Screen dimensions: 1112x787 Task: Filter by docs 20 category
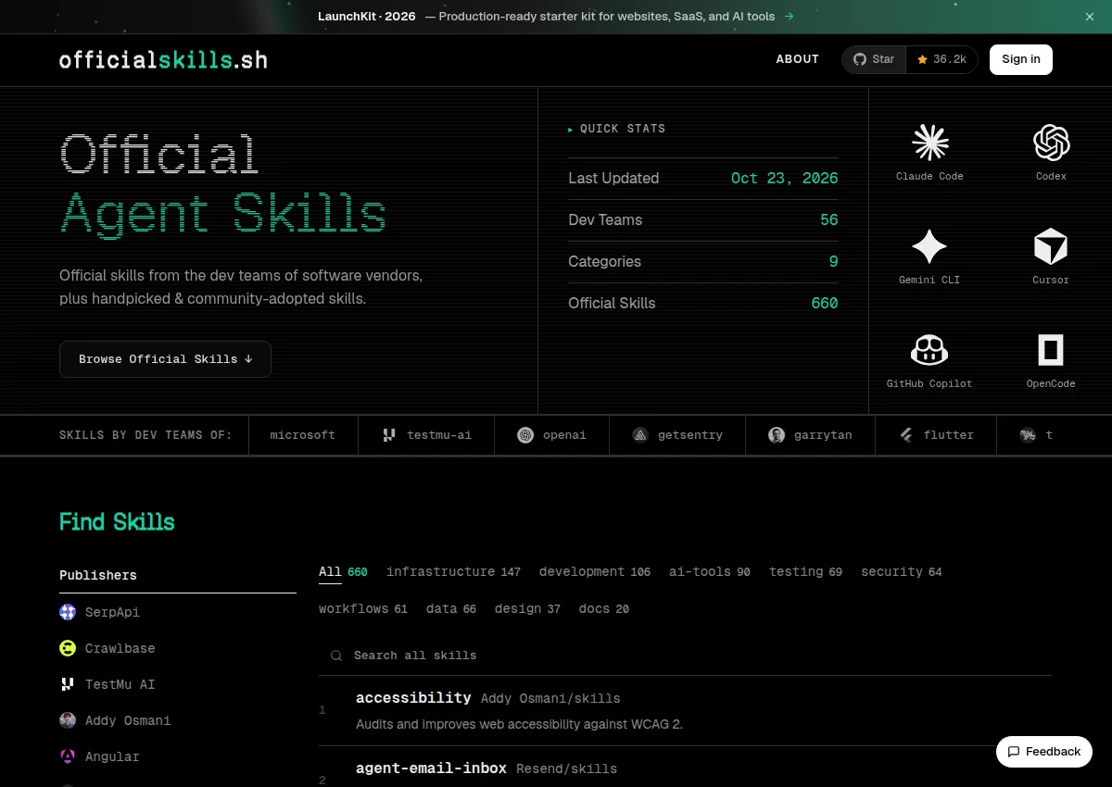(604, 609)
